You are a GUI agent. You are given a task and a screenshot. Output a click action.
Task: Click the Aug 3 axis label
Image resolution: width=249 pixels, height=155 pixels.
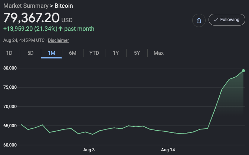[89, 149]
